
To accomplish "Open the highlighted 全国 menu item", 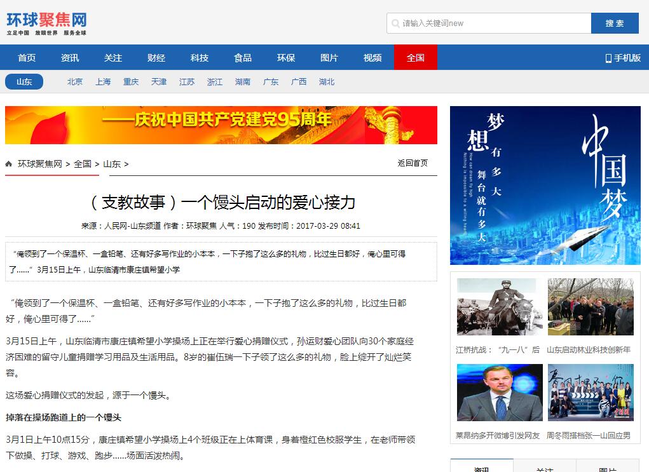I will coord(416,58).
